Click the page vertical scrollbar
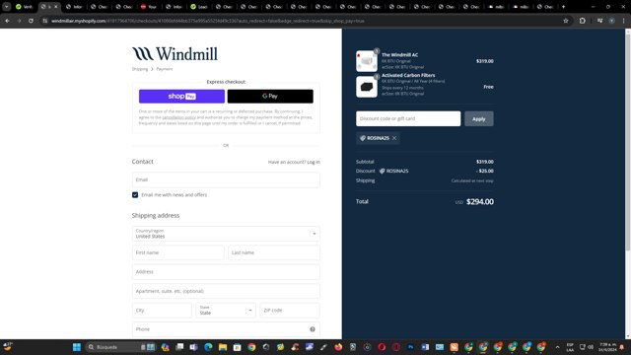 click(627, 141)
